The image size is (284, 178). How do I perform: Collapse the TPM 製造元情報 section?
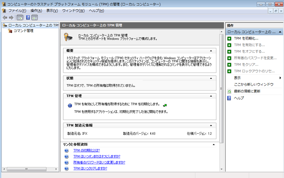211,125
